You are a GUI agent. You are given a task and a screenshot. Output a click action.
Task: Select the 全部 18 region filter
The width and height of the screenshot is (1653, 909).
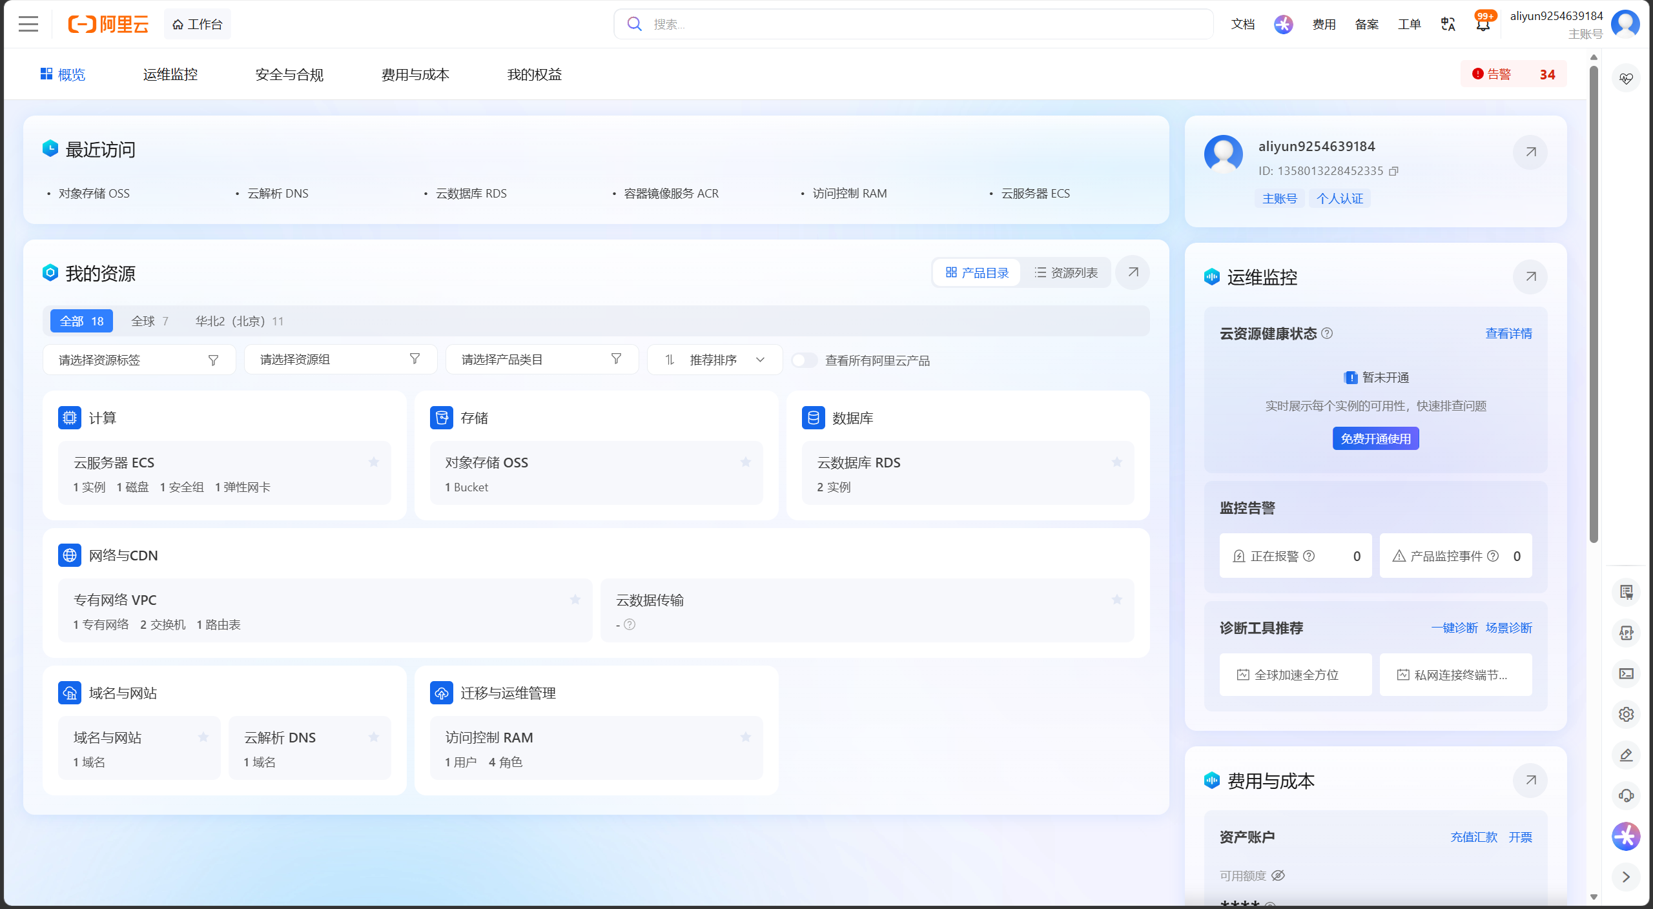click(81, 321)
